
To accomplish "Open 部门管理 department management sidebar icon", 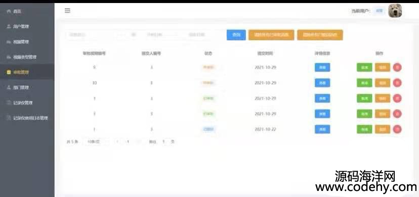I will pyautogui.click(x=9, y=87).
